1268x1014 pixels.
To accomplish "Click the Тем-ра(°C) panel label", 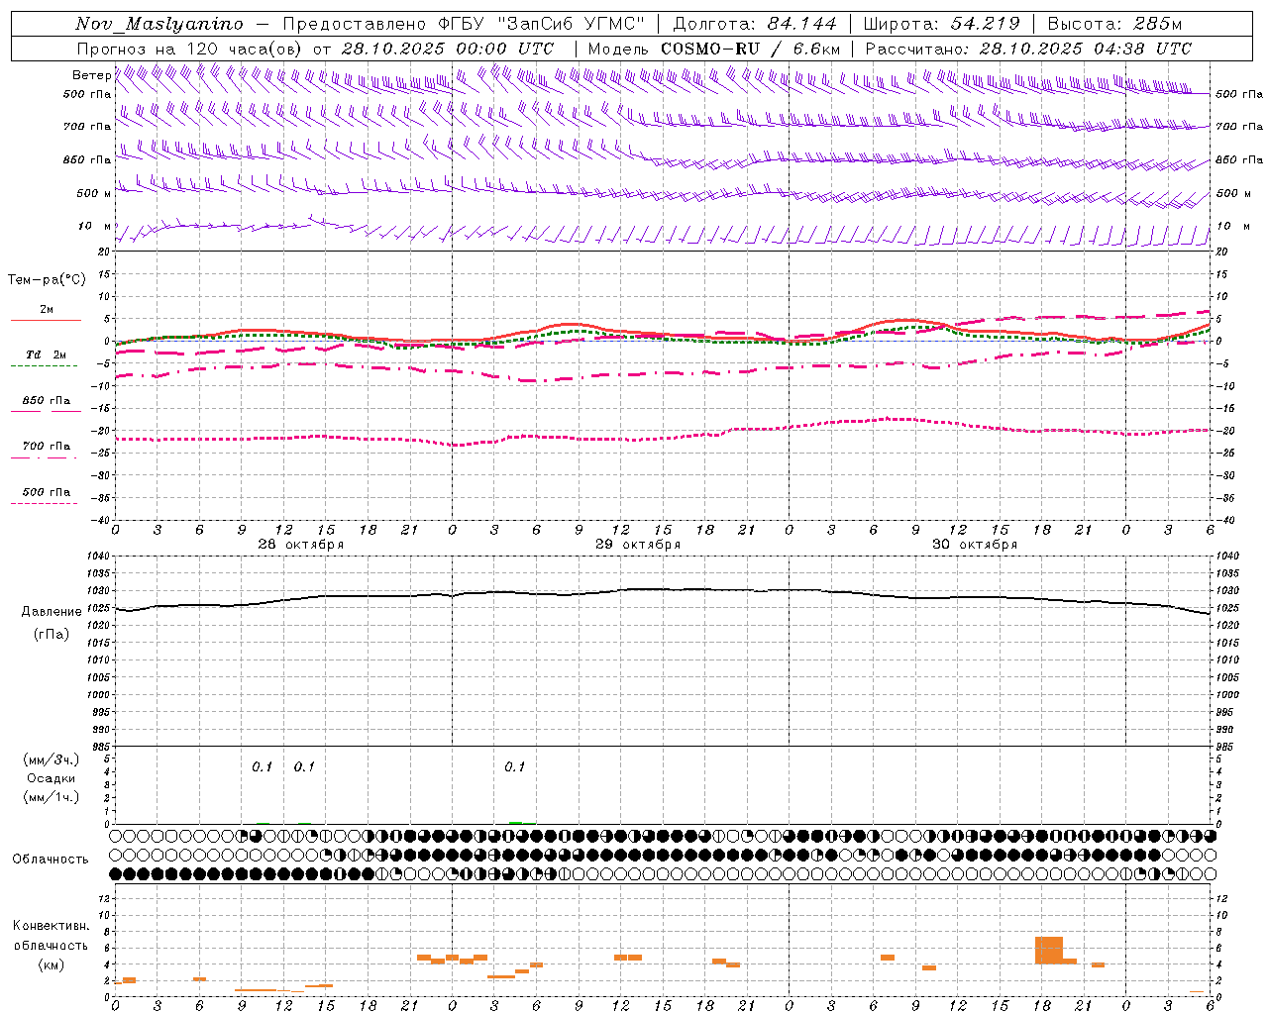I will click(47, 280).
